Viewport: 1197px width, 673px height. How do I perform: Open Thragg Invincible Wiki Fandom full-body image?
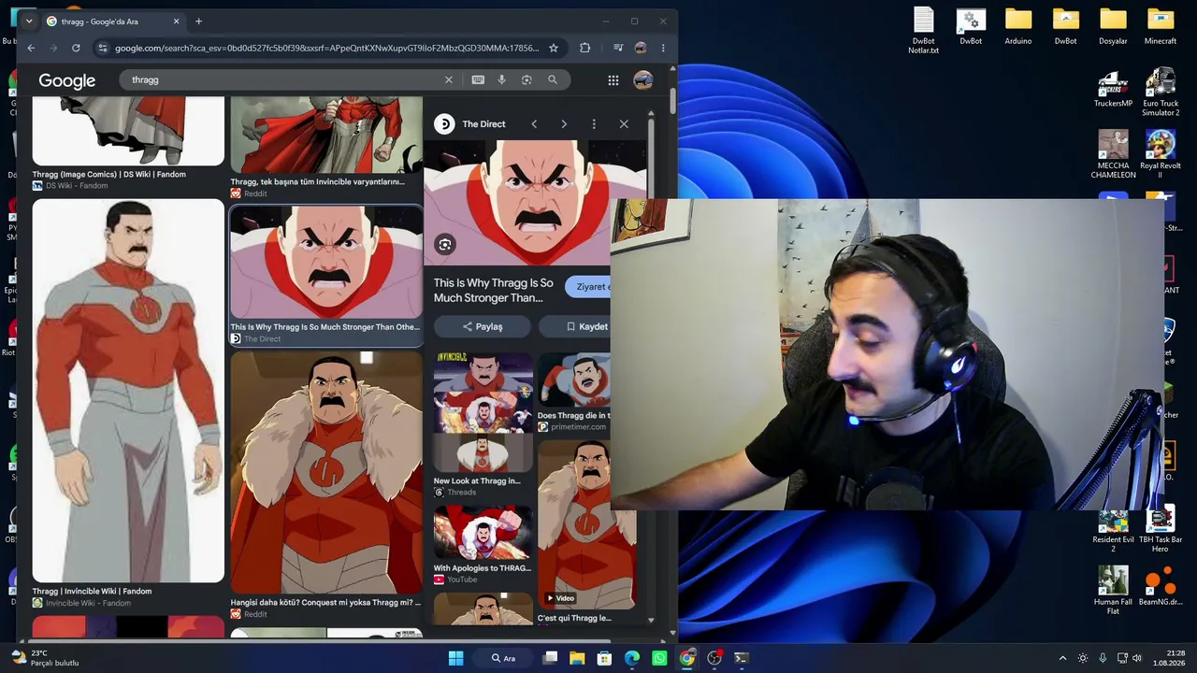click(x=128, y=391)
